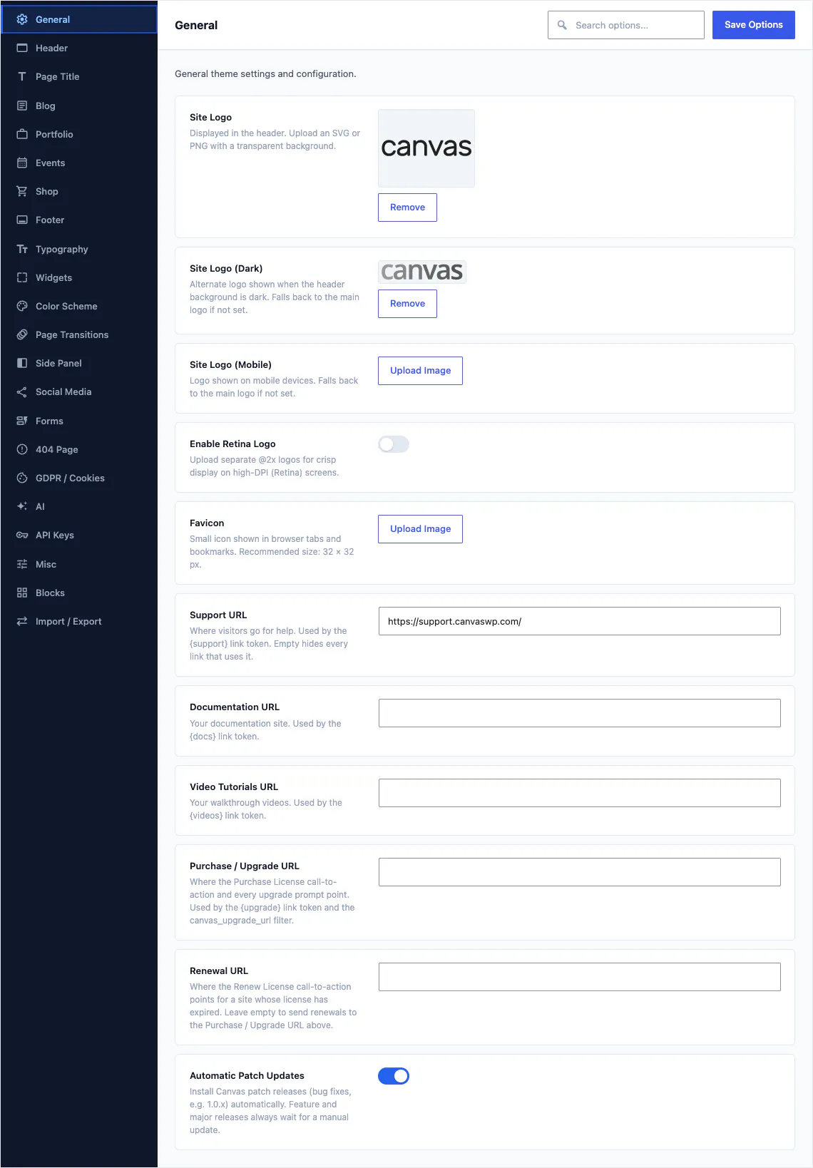This screenshot has width=813, height=1168.
Task: Select the Forms menu item
Action: coord(78,421)
